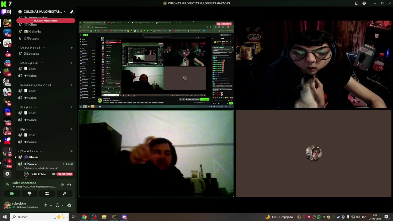Focus the bottom-left webcam video tile

tap(156, 153)
